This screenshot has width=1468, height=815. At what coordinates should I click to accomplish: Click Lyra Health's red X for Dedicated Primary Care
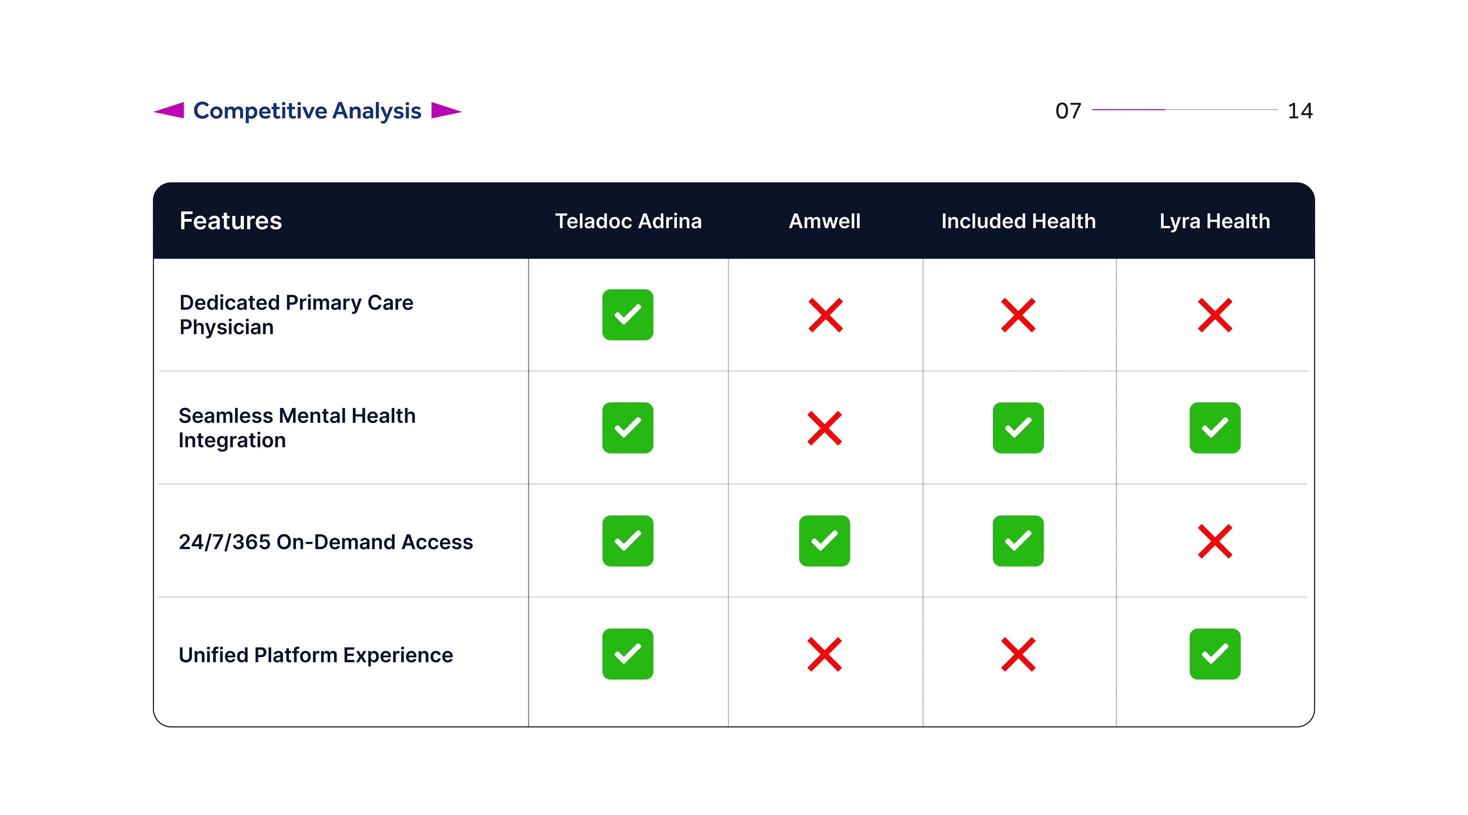1215,315
